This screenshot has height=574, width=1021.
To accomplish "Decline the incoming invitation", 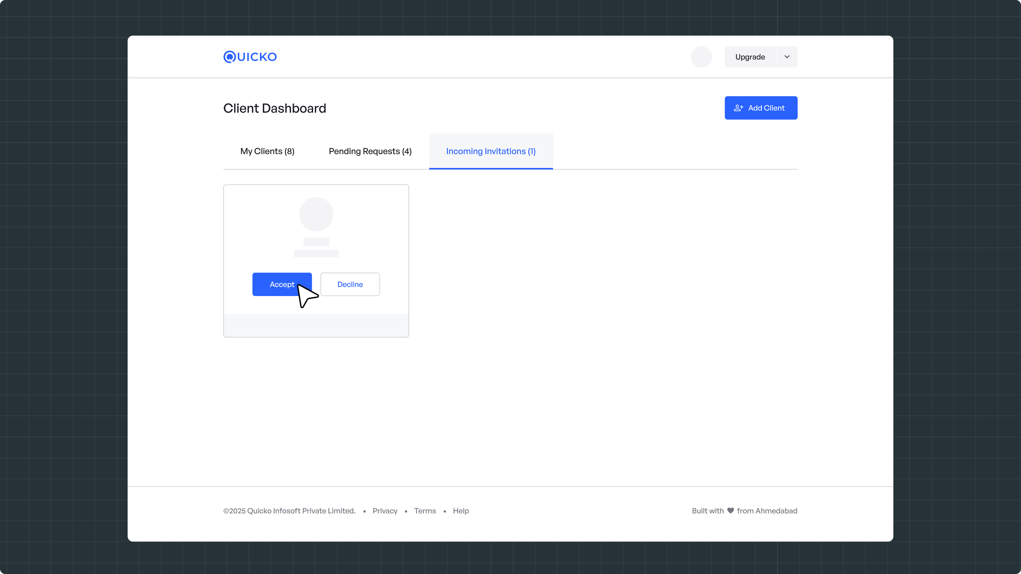I will coord(350,284).
